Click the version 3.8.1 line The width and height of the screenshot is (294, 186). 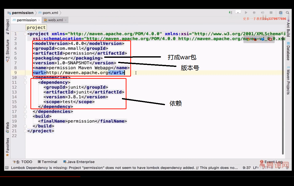(76, 97)
